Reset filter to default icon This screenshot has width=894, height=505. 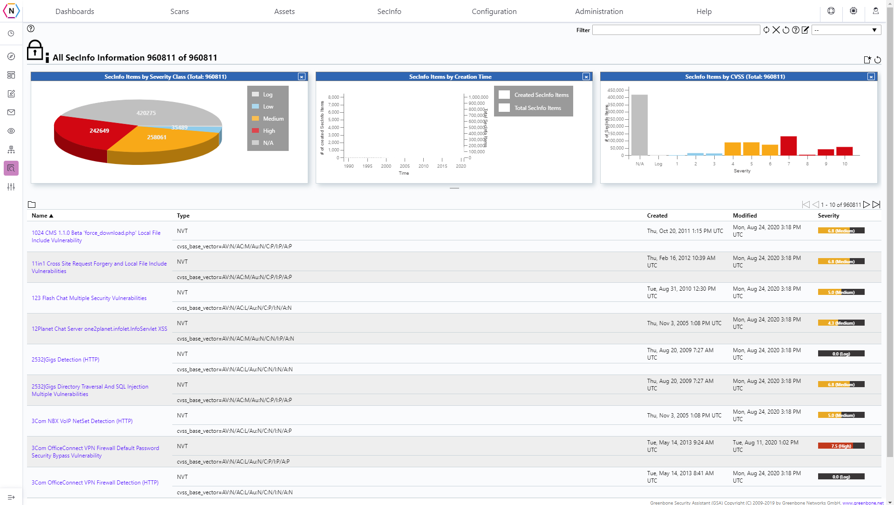tap(786, 30)
